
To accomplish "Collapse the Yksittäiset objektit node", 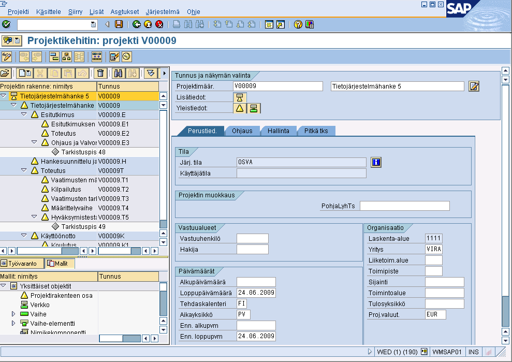I will click(x=4, y=285).
